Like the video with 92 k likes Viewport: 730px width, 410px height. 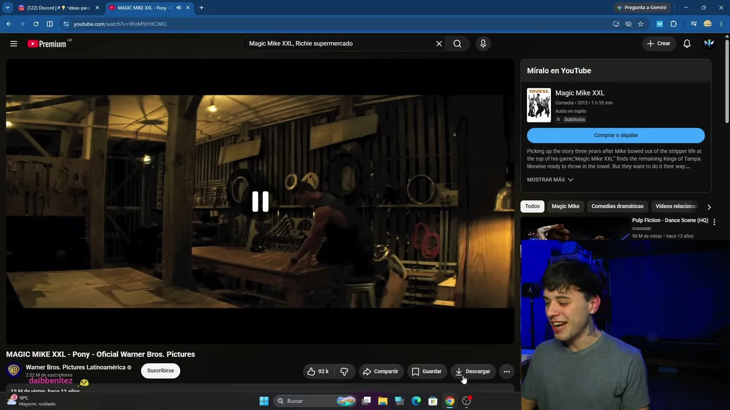(x=318, y=371)
